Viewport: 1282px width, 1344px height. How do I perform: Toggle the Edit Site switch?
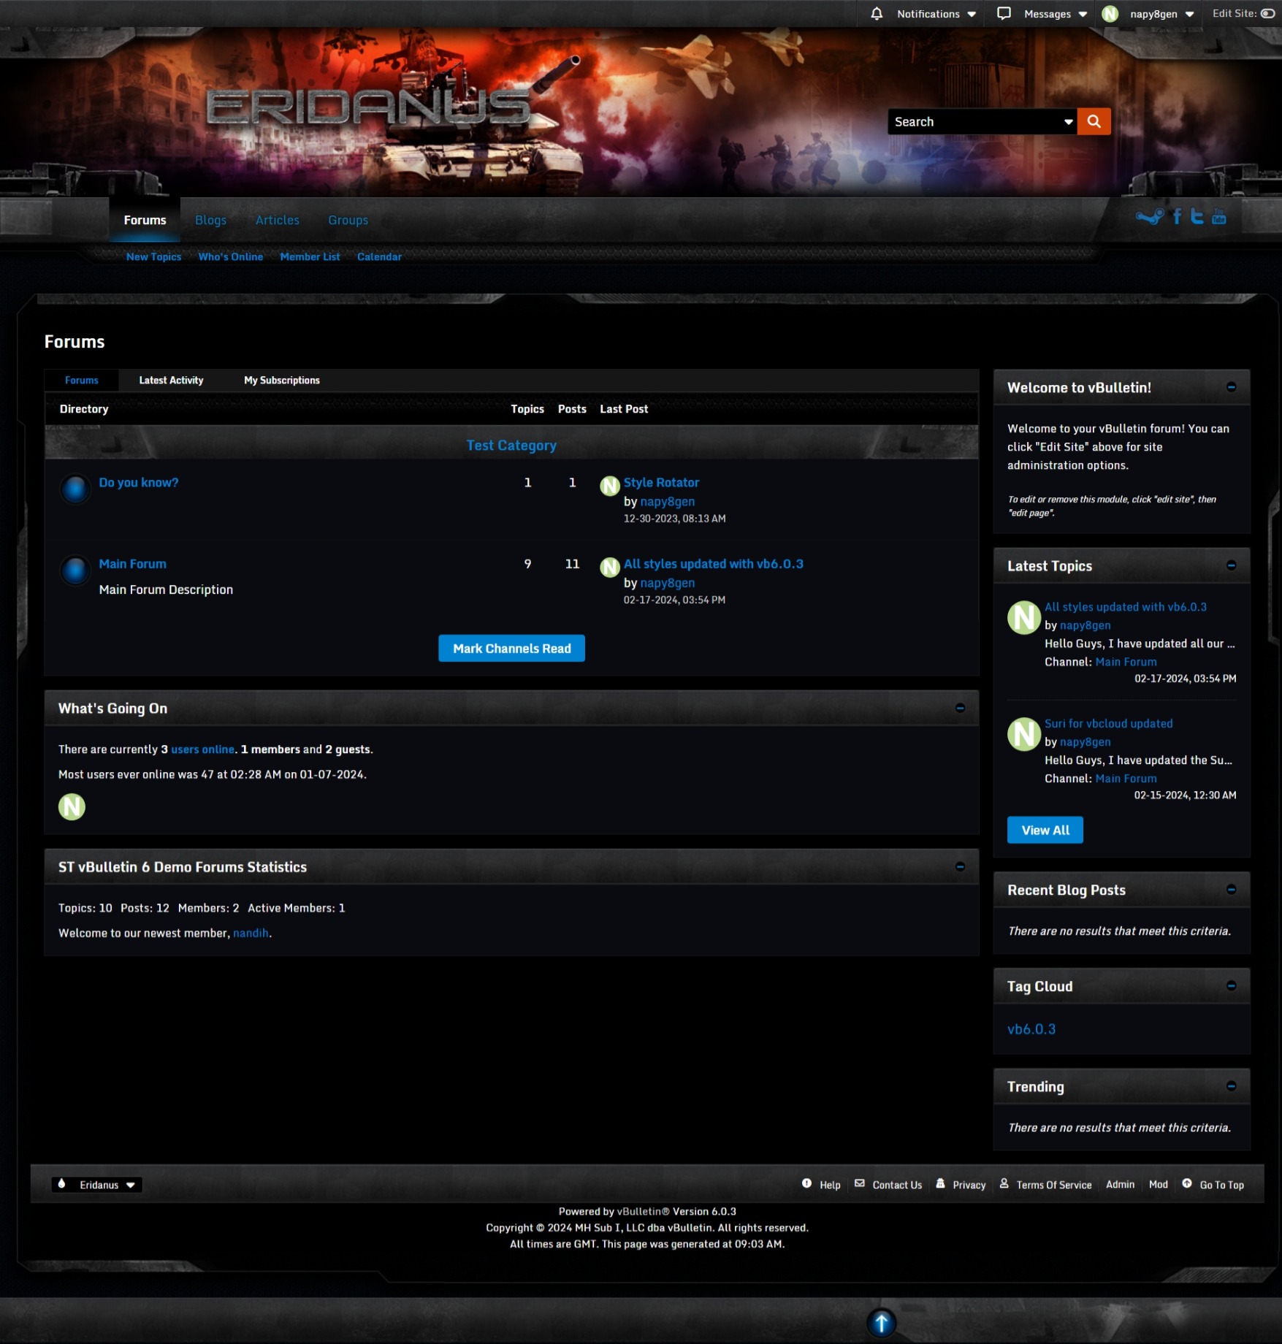coord(1267,13)
